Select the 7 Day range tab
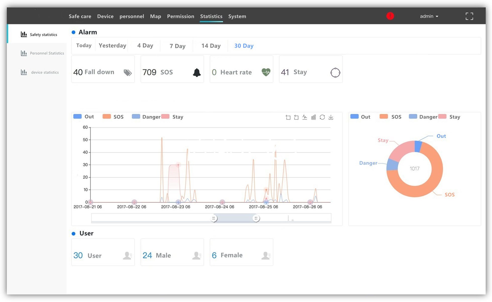This screenshot has width=492, height=302. point(177,46)
